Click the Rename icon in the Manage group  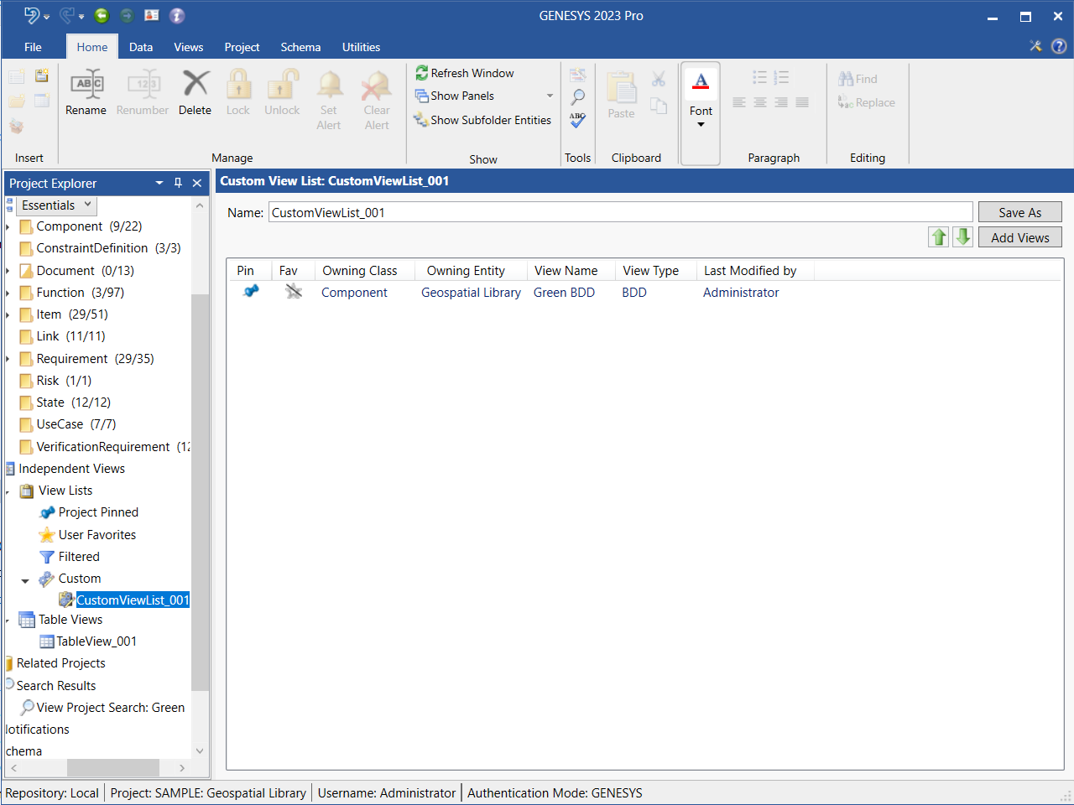87,85
